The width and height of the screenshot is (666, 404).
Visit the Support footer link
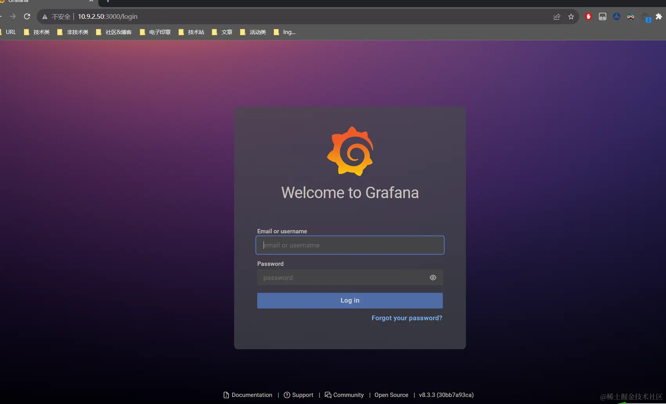(x=298, y=395)
